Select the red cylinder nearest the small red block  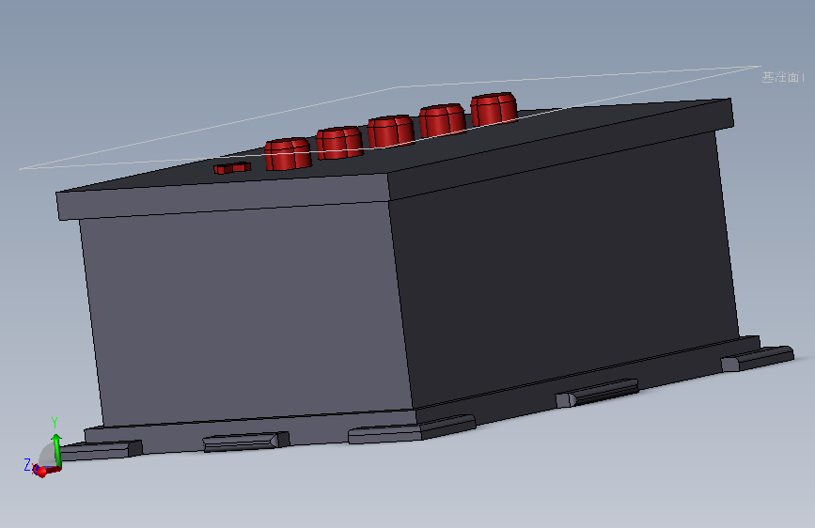tap(288, 154)
